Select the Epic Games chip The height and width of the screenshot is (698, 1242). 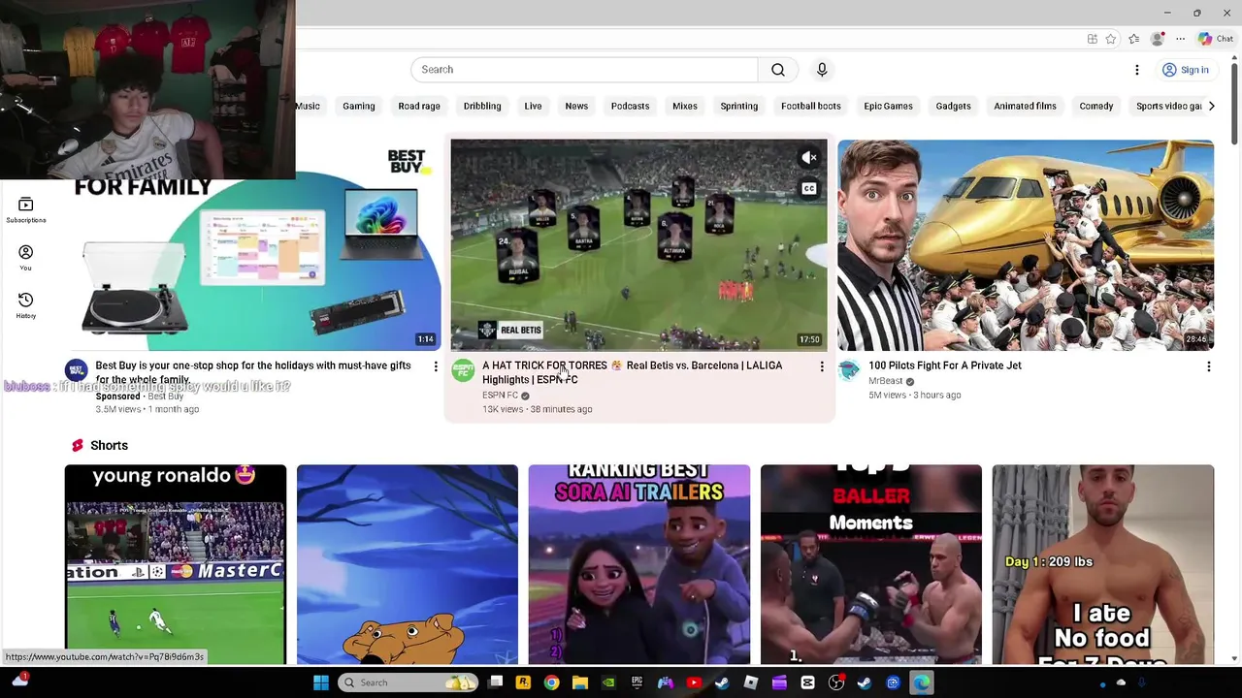coord(889,106)
